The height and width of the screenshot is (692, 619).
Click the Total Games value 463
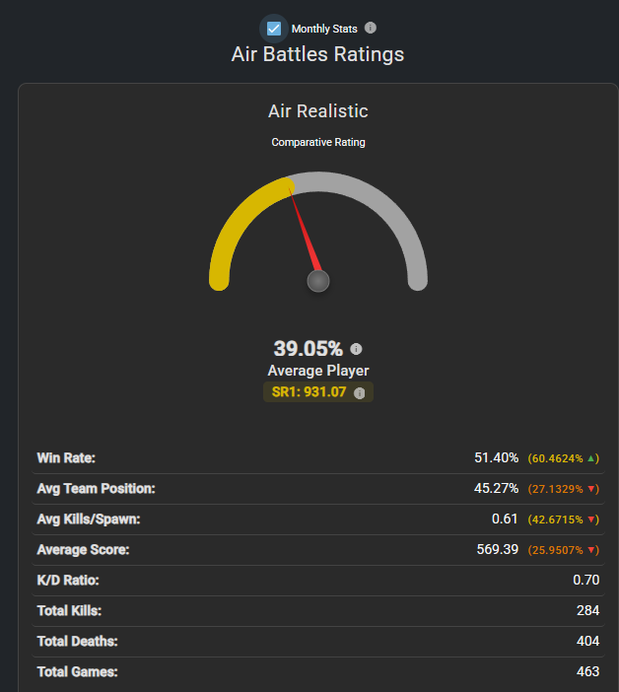[x=587, y=671]
